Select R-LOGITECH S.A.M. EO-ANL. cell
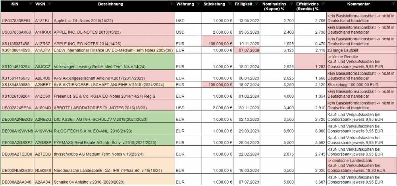397x186 pixels. (114, 128)
